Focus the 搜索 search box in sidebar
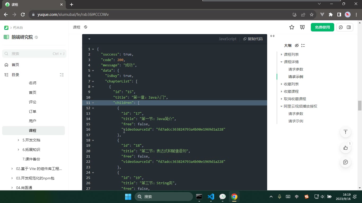The image size is (362, 203). [x=34, y=54]
